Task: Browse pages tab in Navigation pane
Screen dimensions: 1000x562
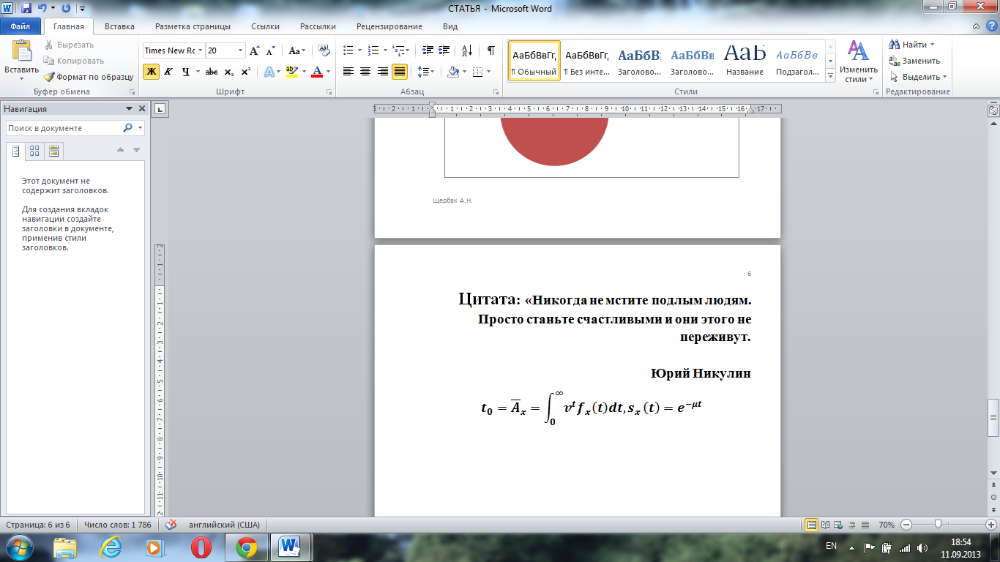Action: tap(34, 151)
